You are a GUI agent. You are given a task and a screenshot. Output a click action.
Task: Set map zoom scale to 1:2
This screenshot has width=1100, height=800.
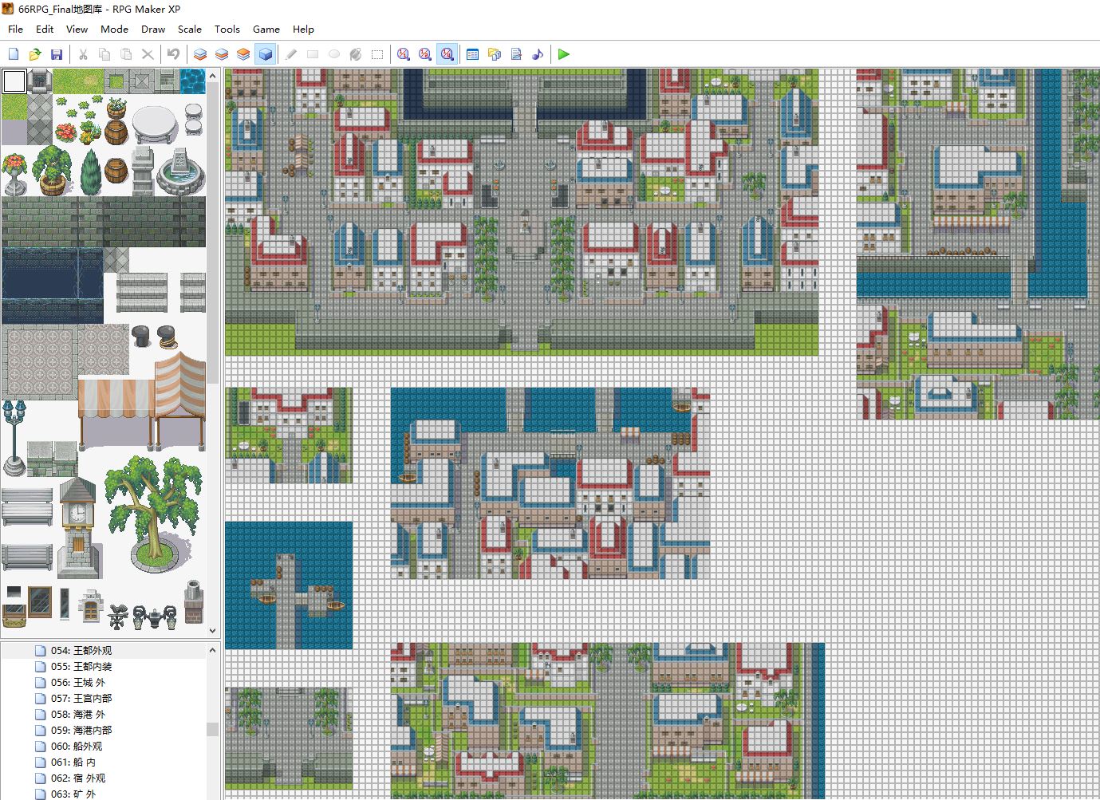(425, 54)
